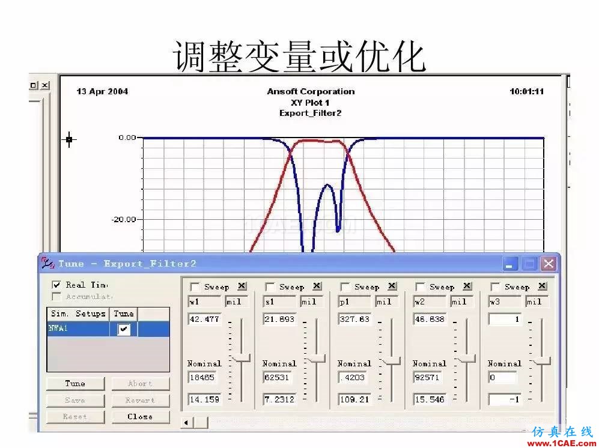Image resolution: width=599 pixels, height=448 pixels.
Task: Enable Sweep for variable w3
Action: 495,286
